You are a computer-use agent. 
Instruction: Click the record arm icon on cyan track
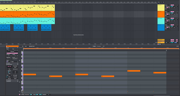pos(177,18)
